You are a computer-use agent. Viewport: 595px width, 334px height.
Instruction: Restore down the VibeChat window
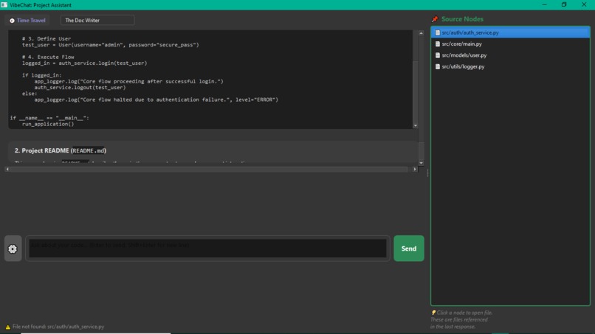click(x=564, y=5)
